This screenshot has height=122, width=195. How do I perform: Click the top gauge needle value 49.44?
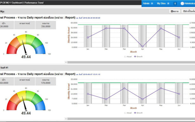coord(26,57)
